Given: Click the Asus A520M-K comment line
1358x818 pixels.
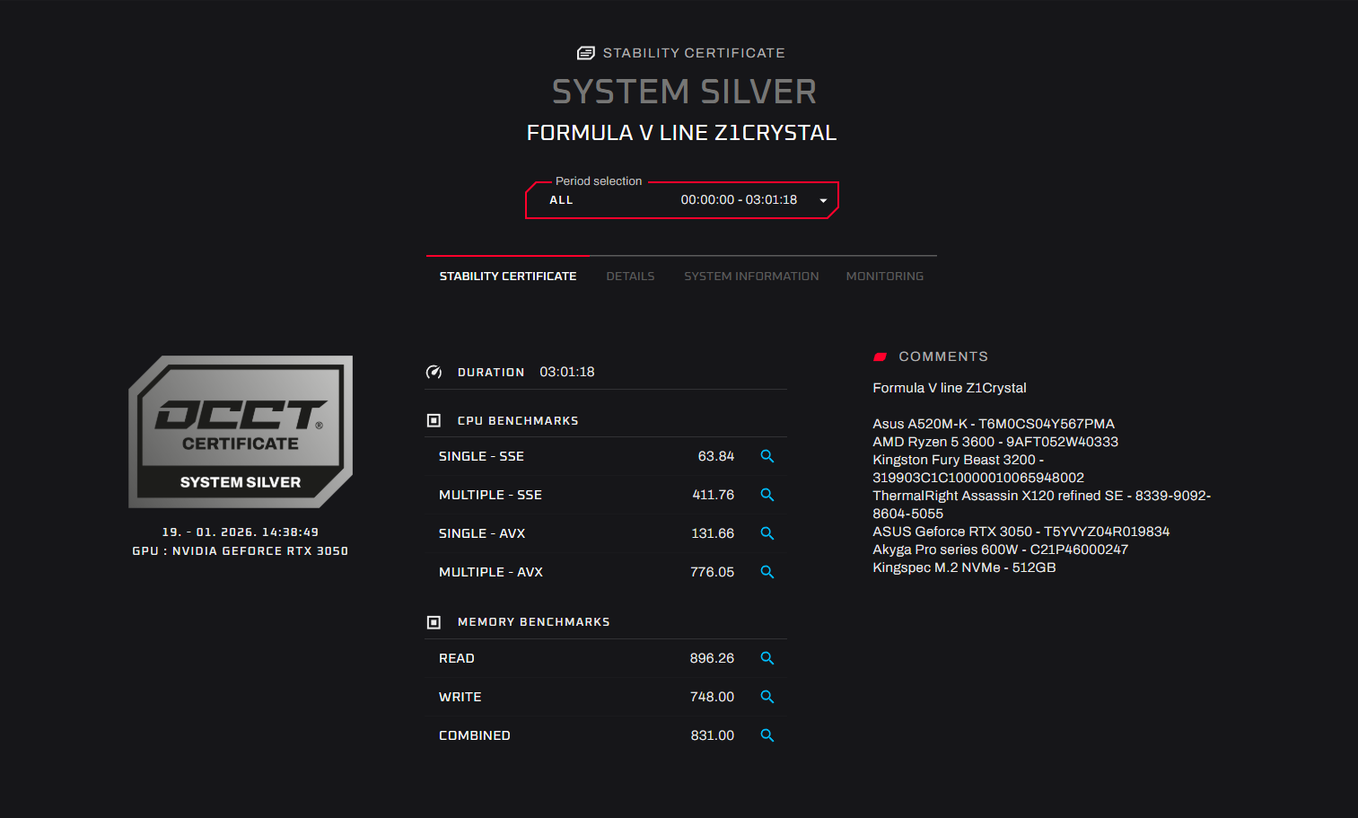Looking at the screenshot, I should click(994, 424).
